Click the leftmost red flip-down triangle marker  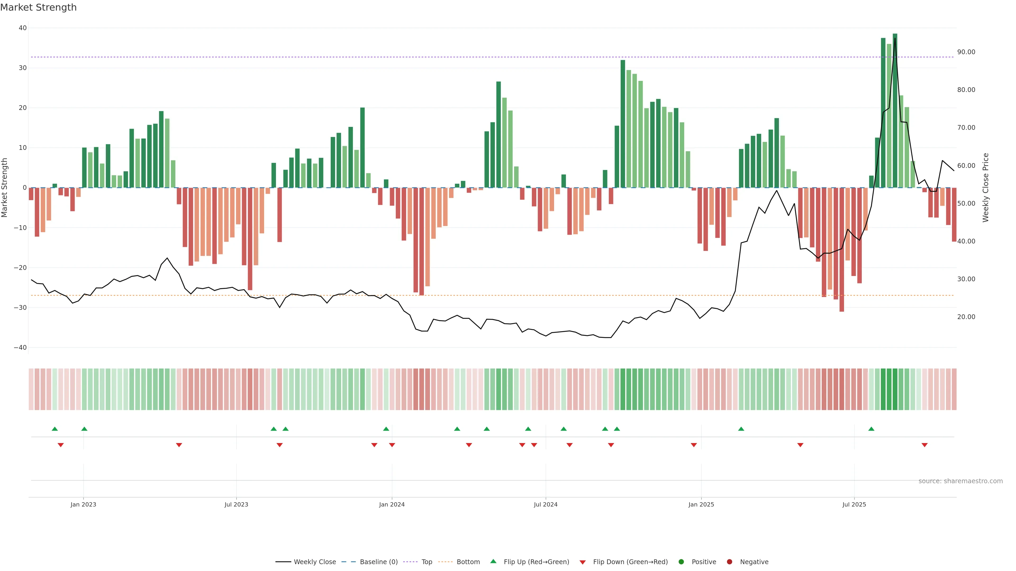click(x=61, y=445)
